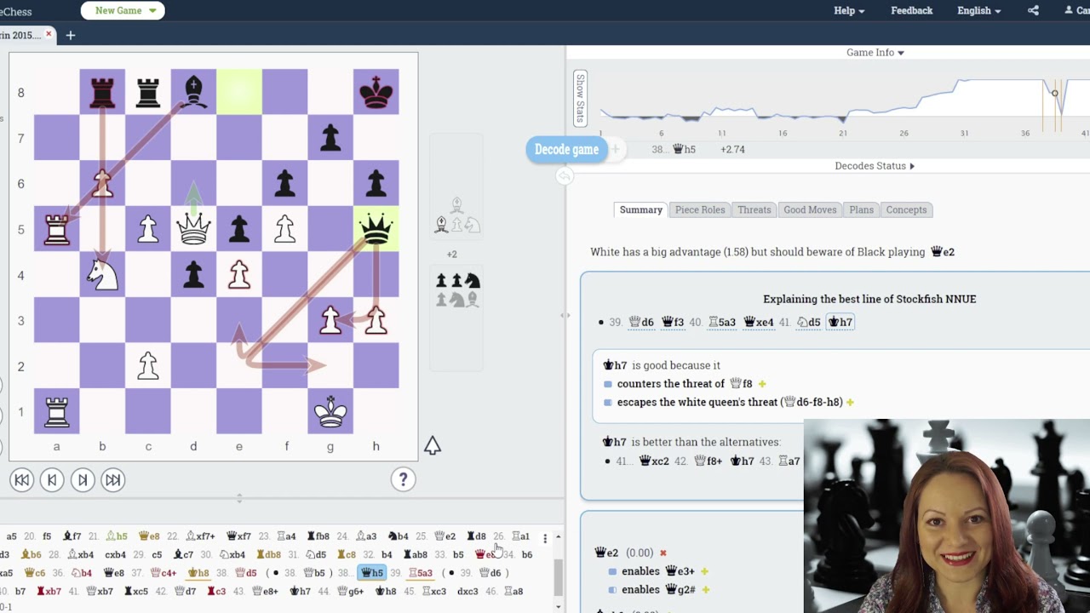
Task: Expand the plus next to 'counters the threat of Qf8'
Action: coord(762,384)
